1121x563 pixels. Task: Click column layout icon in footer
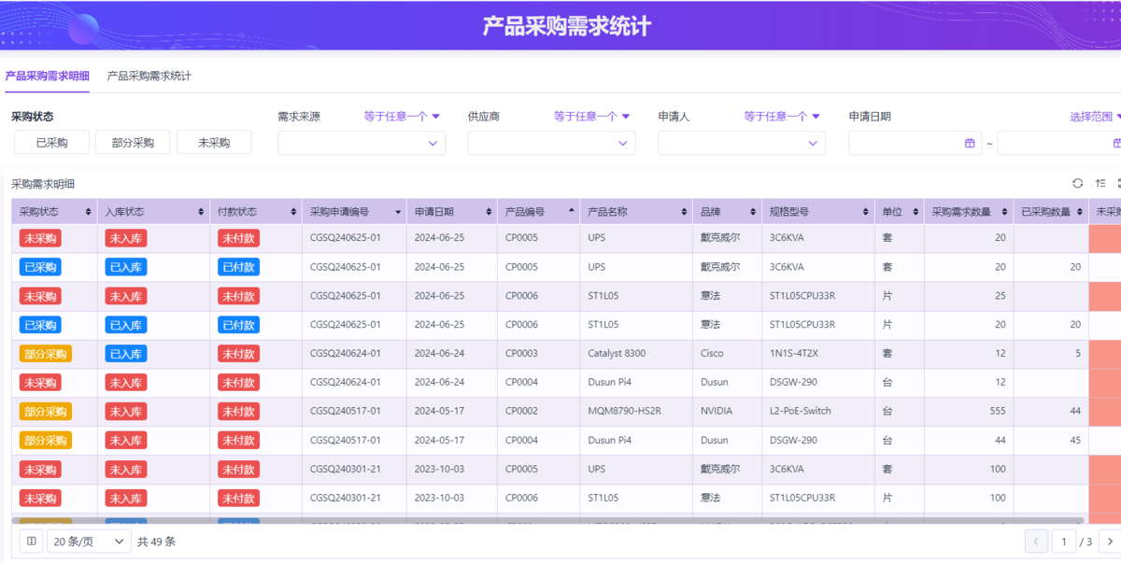[31, 542]
